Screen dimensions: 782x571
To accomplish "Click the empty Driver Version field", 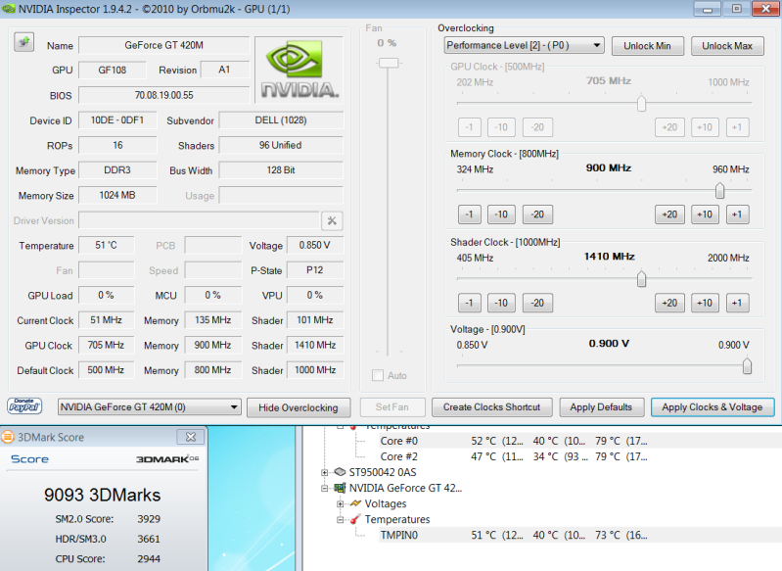I will [x=199, y=220].
